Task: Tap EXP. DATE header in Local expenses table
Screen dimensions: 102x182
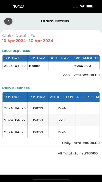Action: coord(12,58)
